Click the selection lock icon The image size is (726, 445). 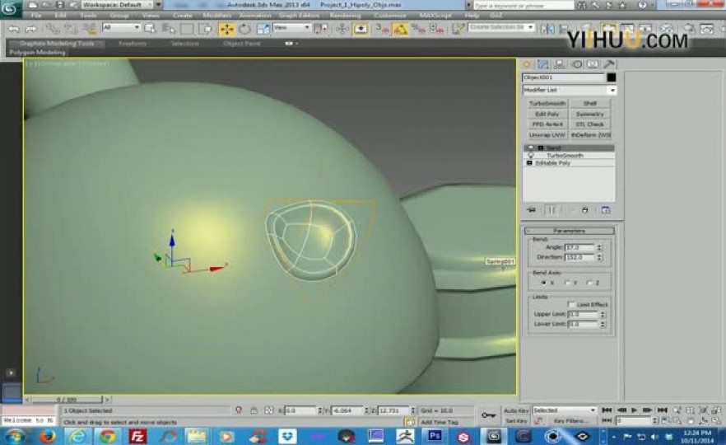tap(254, 410)
